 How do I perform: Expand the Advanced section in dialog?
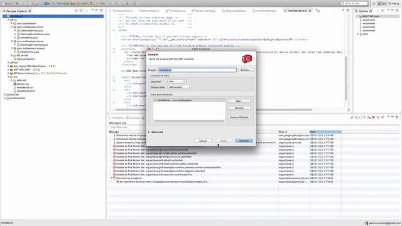149,132
